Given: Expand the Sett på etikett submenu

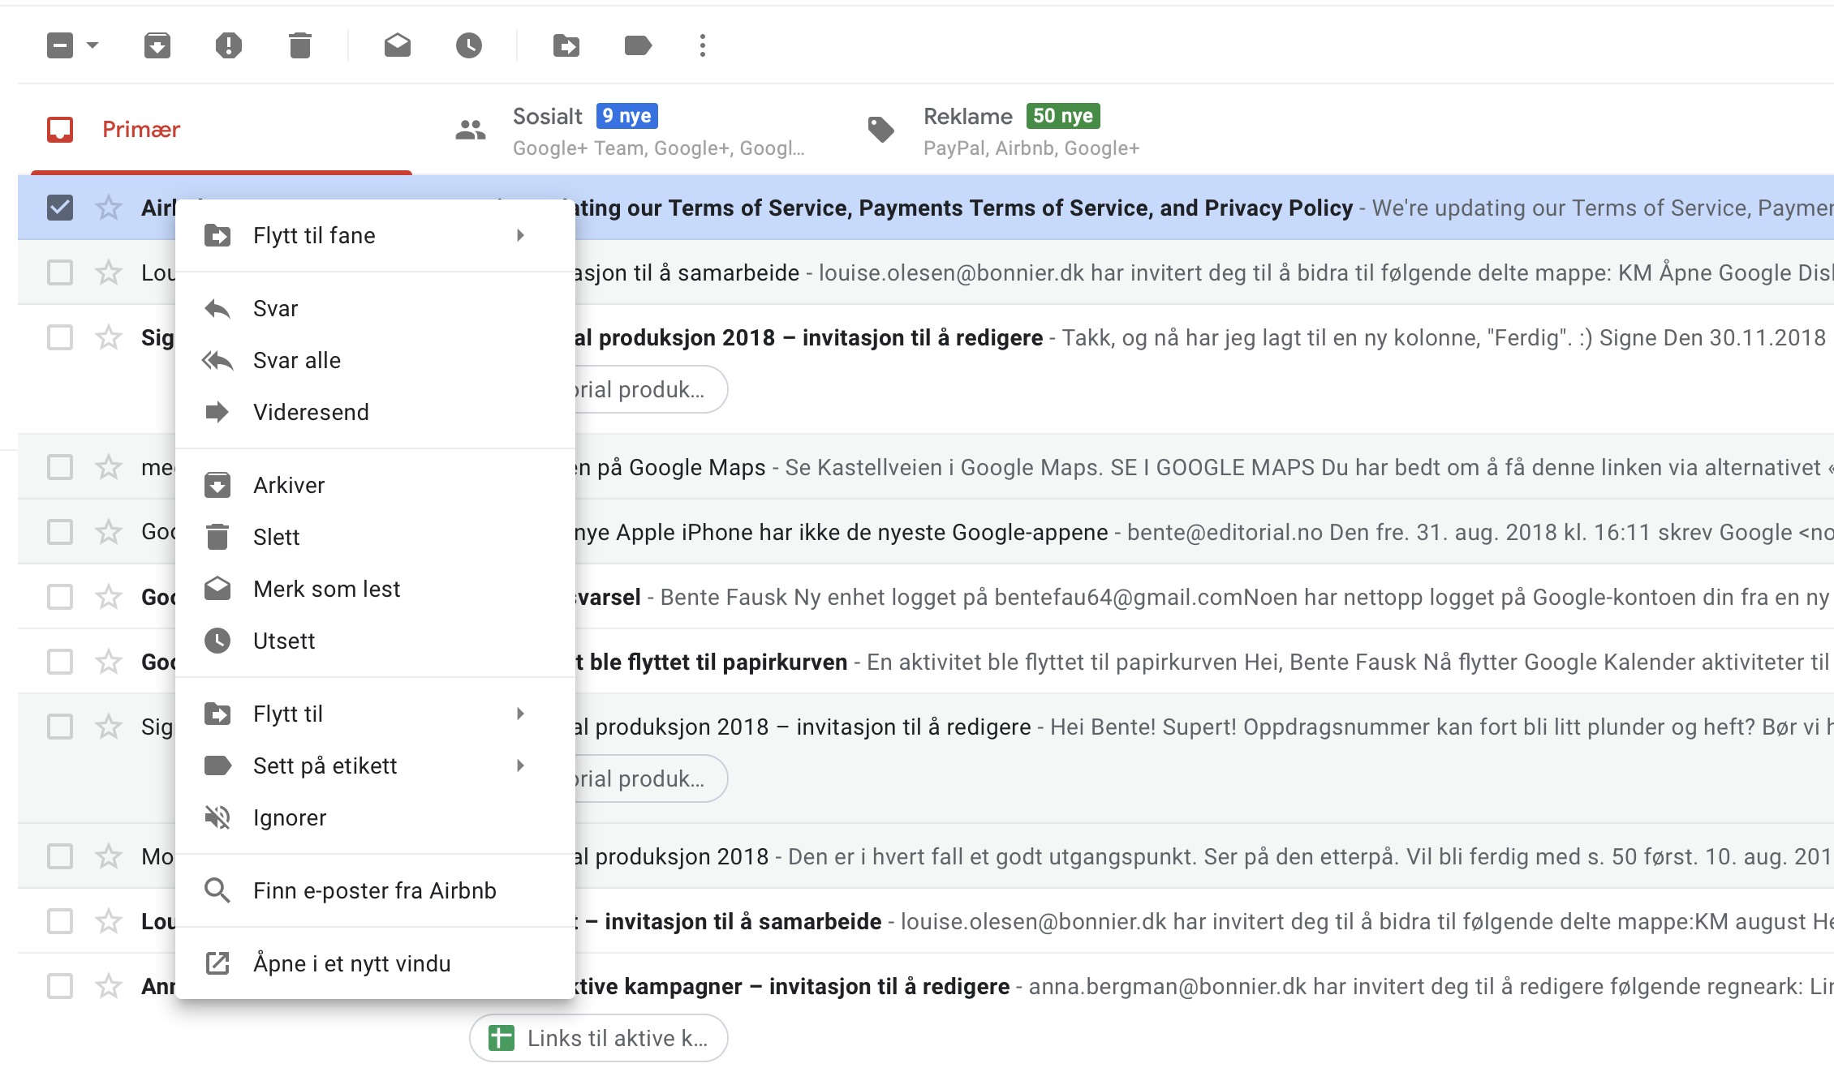Looking at the screenshot, I should (325, 765).
